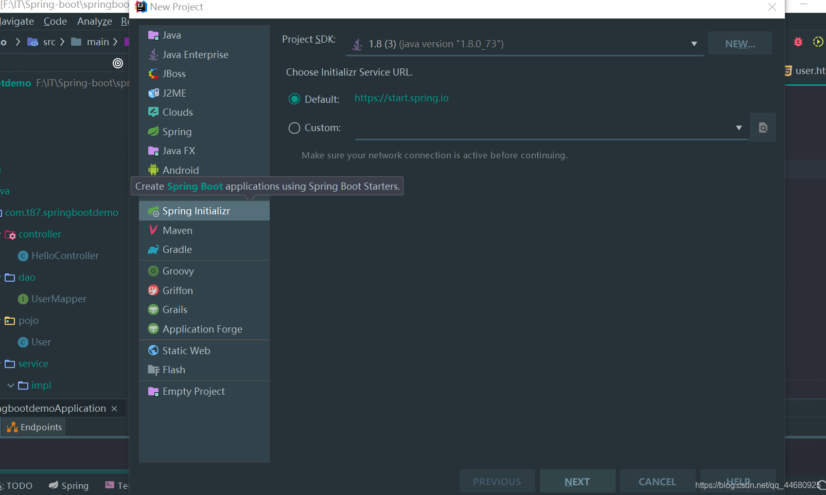Select the Custom service URL radio
The width and height of the screenshot is (826, 495).
(x=294, y=127)
